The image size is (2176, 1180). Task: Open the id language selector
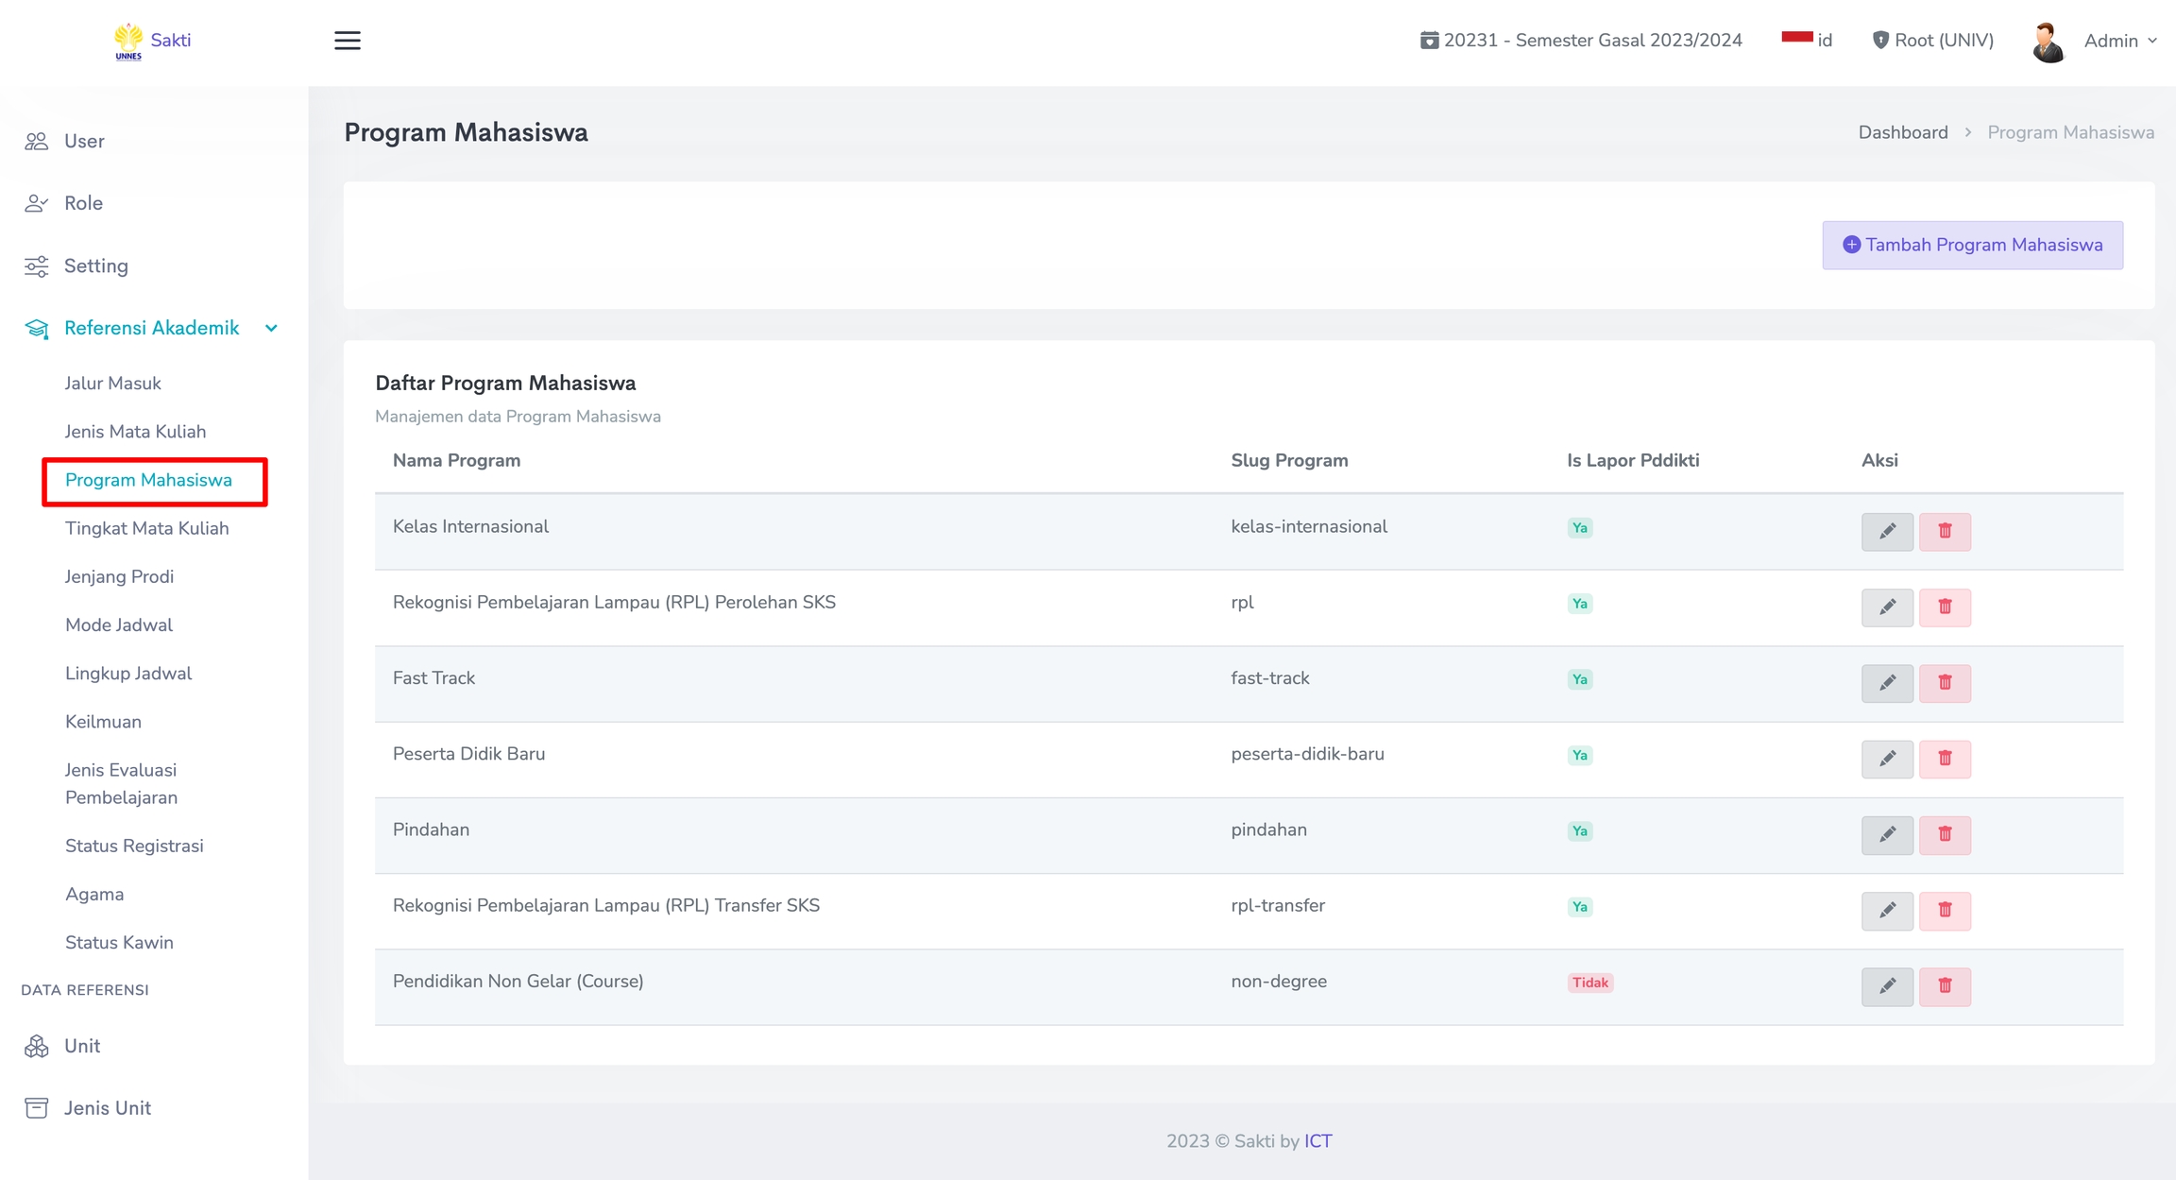pos(1806,40)
